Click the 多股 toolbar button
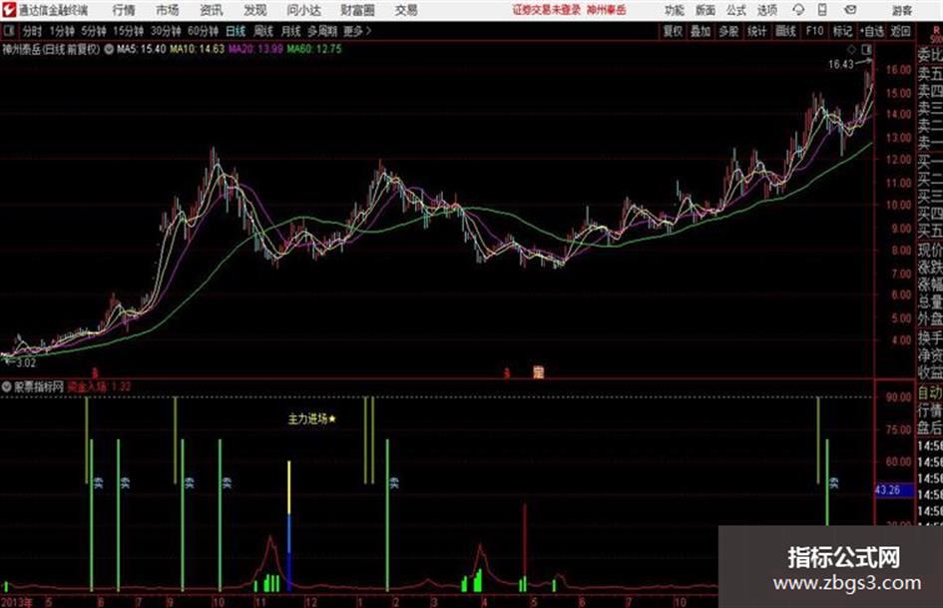Image resolution: width=943 pixels, height=608 pixels. coord(728,31)
